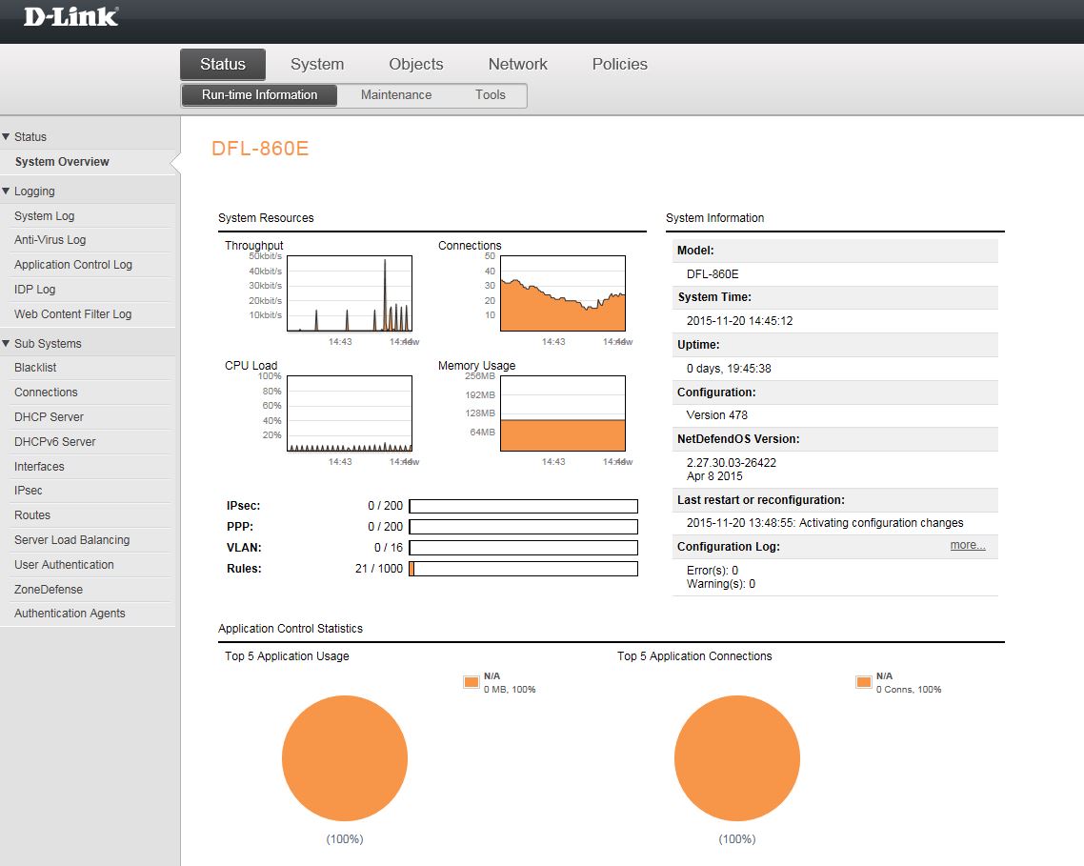Show the IPsec sub system
This screenshot has width=1084, height=866.
coord(29,491)
